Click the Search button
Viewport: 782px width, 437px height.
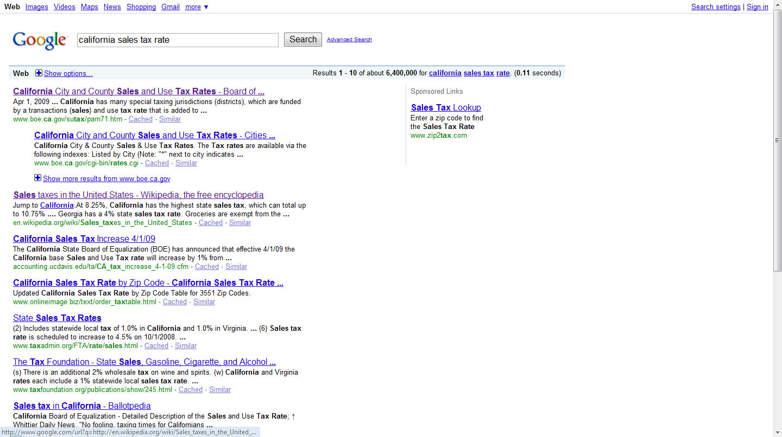[x=303, y=40]
